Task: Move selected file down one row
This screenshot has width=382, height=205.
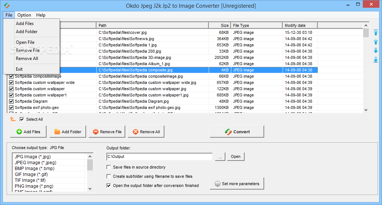Action: [376, 50]
